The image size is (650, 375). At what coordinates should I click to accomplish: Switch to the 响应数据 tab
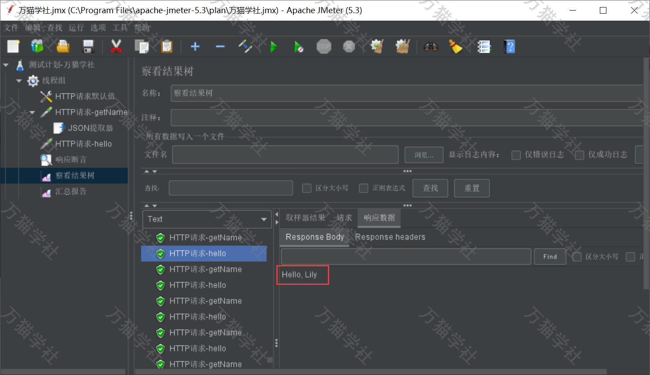tap(379, 218)
